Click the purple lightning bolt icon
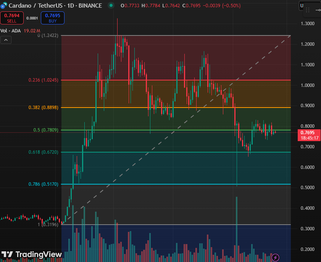 click(275, 257)
